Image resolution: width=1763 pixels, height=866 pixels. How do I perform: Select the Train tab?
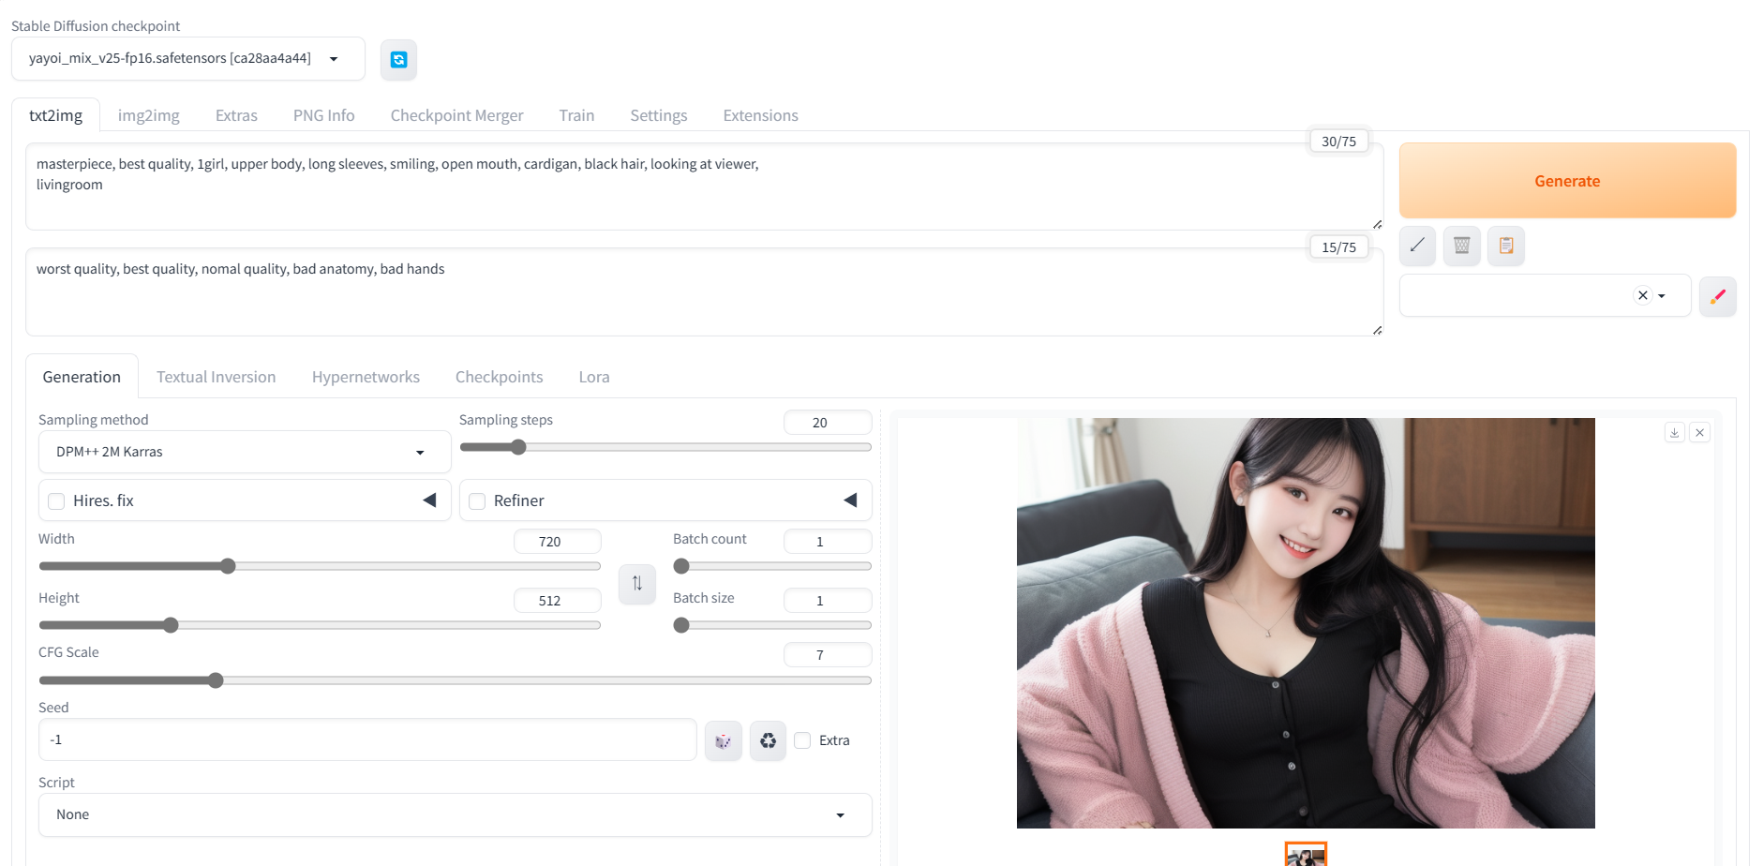click(576, 115)
